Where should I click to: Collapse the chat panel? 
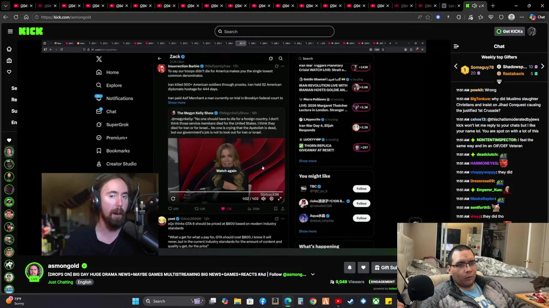click(456, 46)
